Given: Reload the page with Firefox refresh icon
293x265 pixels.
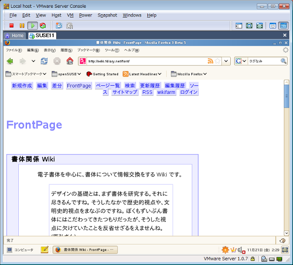Looking at the screenshot, I should click(44, 61).
